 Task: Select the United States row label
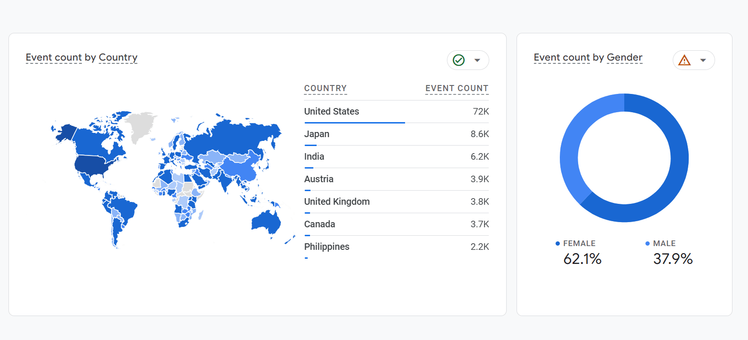332,111
